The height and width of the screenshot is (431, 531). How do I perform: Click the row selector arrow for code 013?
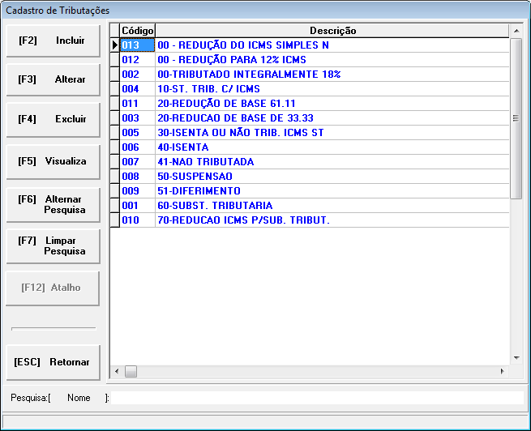coord(115,45)
